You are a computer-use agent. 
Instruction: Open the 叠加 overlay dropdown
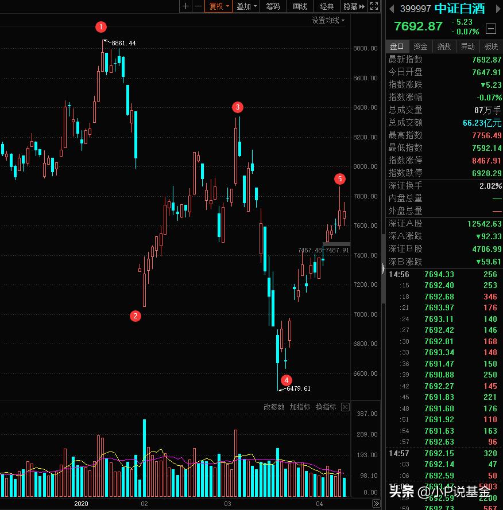(x=246, y=6)
